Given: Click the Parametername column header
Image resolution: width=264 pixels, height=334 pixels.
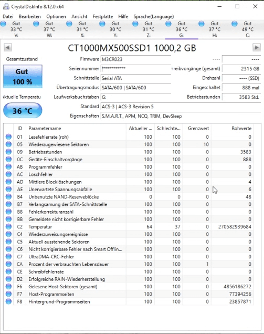Looking at the screenshot, I should 76,129.
